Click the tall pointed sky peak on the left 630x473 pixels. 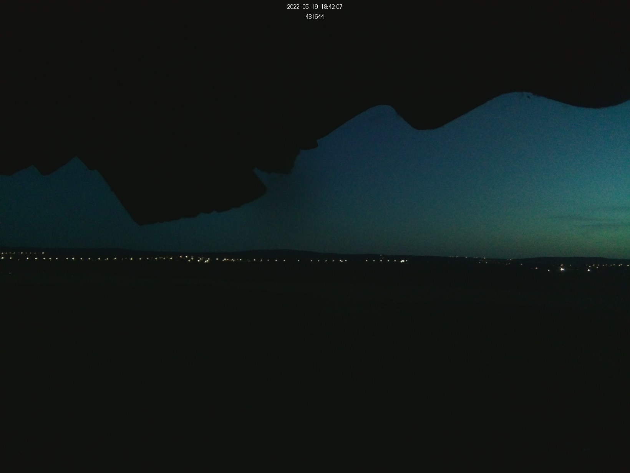76,161
